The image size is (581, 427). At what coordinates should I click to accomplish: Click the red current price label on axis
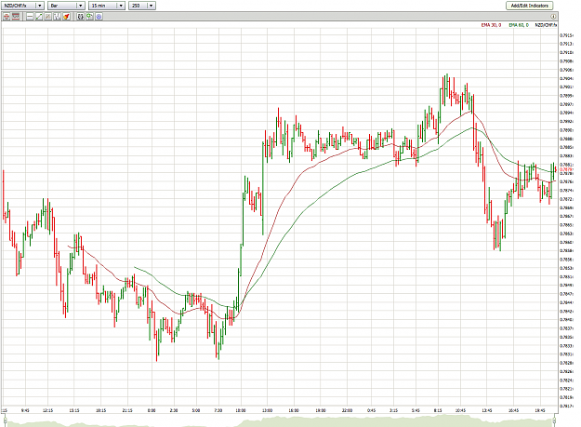pyautogui.click(x=566, y=169)
